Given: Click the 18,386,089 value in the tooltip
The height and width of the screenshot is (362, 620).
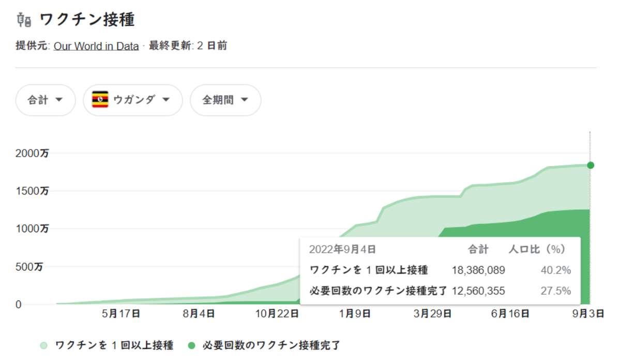Looking at the screenshot, I should pos(478,270).
